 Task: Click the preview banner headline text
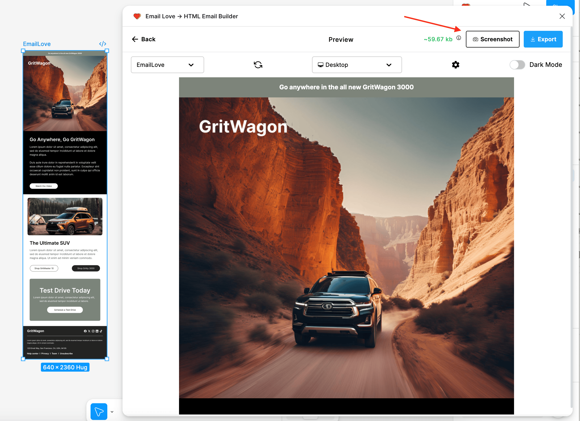point(346,87)
